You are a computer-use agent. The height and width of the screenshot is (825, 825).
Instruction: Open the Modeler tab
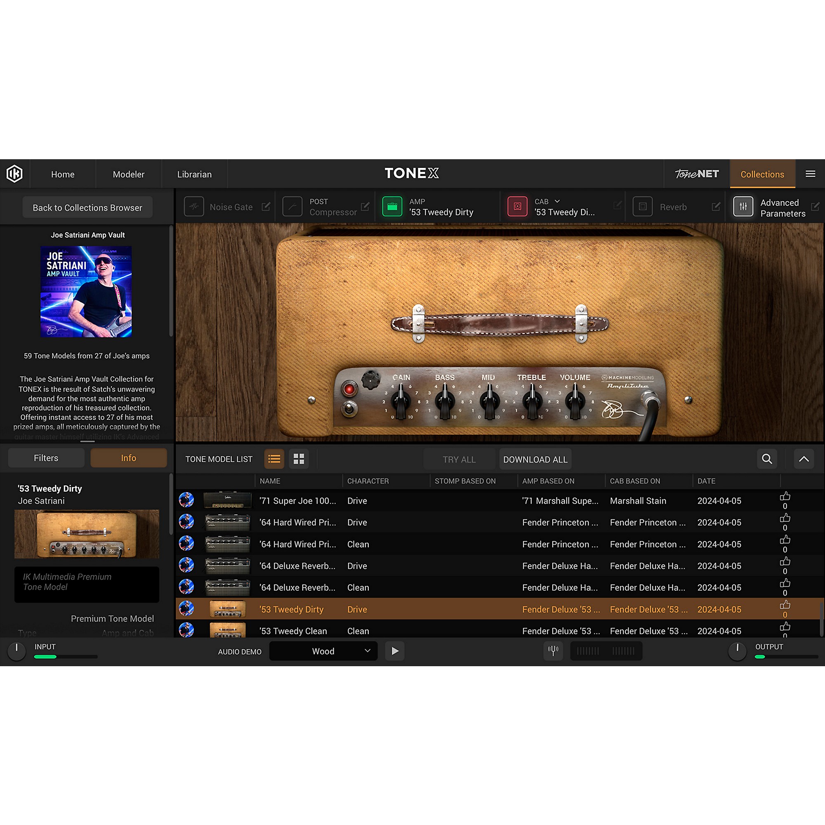tap(129, 174)
